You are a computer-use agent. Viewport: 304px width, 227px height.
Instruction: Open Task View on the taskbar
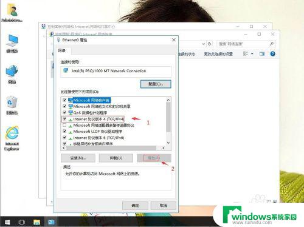click(x=22, y=222)
